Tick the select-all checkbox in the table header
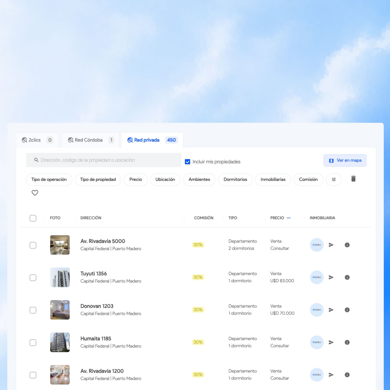The height and width of the screenshot is (390, 390). coord(33,218)
